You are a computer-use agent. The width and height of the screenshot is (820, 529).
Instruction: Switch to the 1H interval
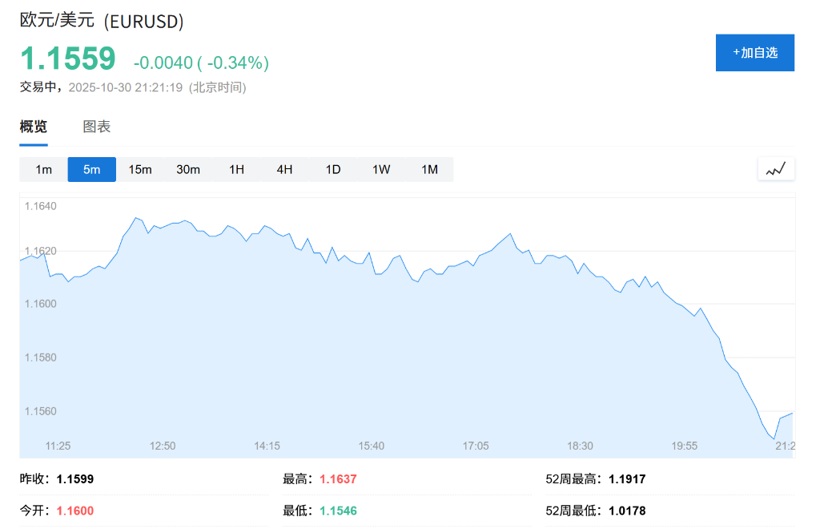[x=236, y=169]
